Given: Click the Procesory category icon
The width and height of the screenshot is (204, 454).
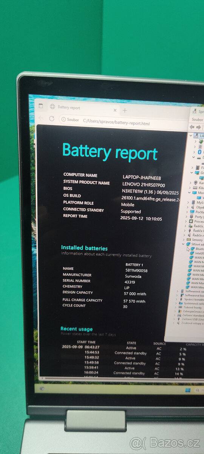Looking at the screenshot, I should [191, 221].
